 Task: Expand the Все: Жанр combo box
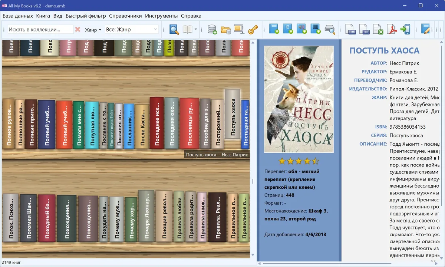tap(132, 29)
